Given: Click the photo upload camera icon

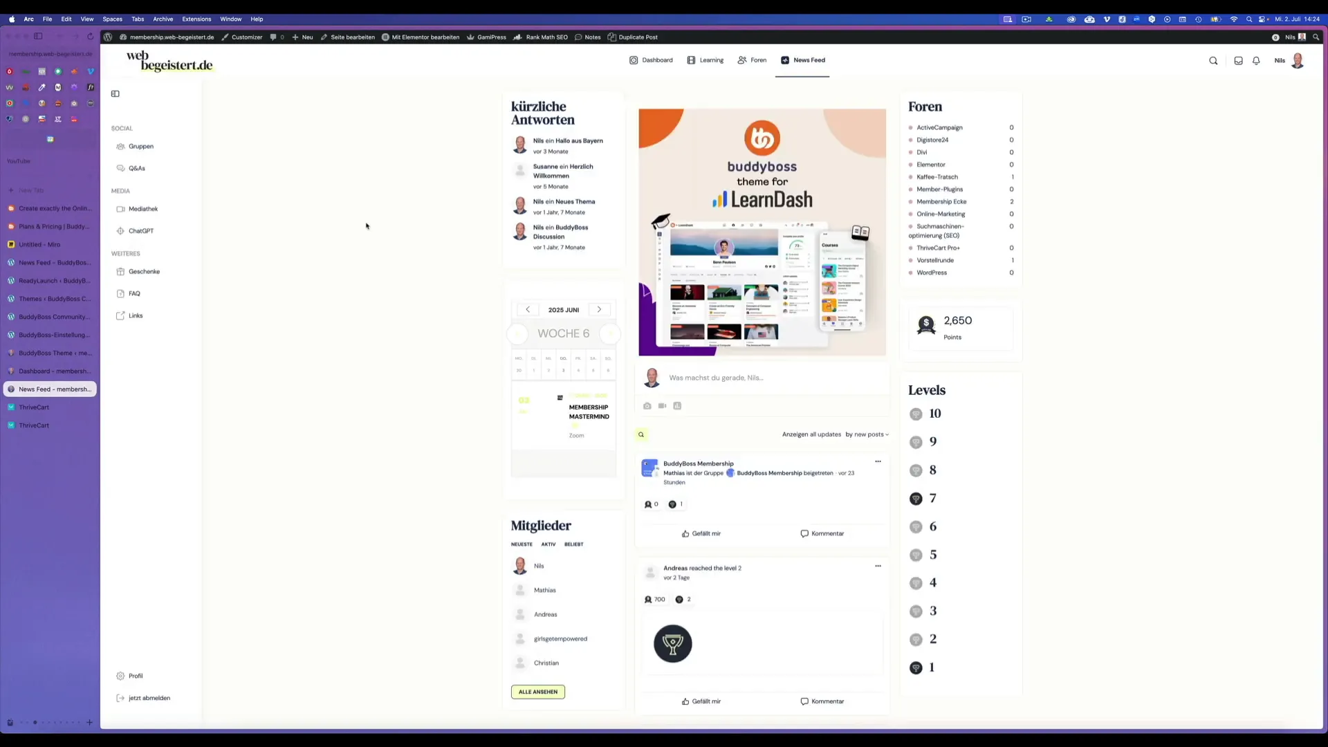Looking at the screenshot, I should pyautogui.click(x=647, y=406).
